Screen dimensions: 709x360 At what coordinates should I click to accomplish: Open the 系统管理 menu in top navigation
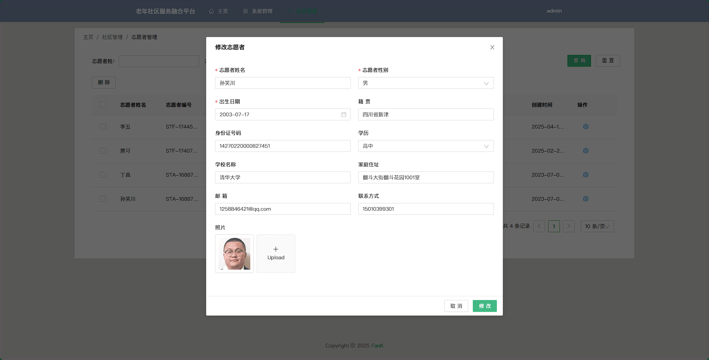[x=258, y=11]
